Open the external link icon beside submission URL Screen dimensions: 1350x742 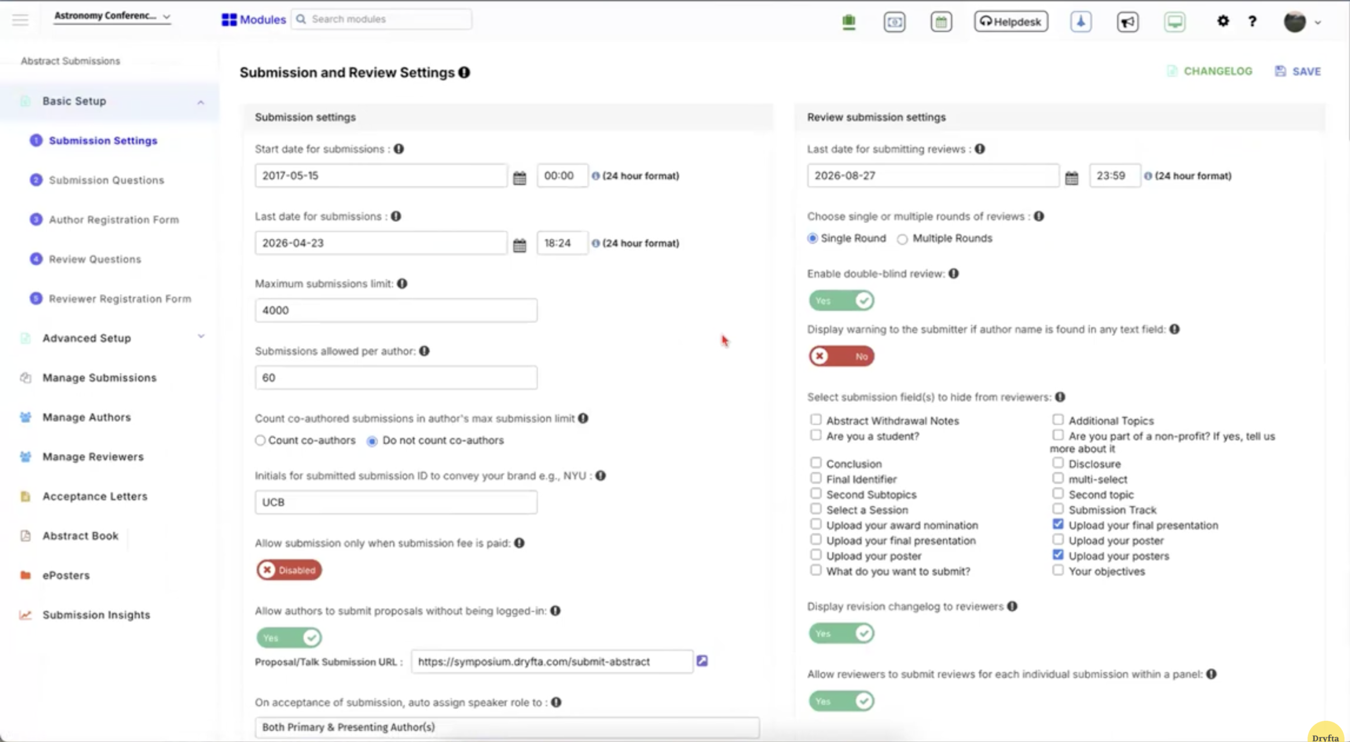[702, 661]
